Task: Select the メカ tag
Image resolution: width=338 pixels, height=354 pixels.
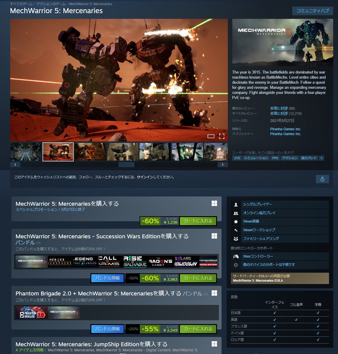Action: pyautogui.click(x=237, y=158)
